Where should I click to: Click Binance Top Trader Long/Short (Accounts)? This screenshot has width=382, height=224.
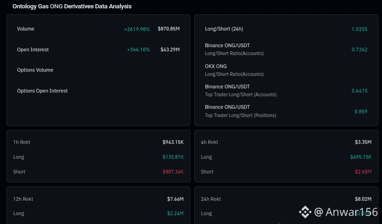tap(286, 90)
